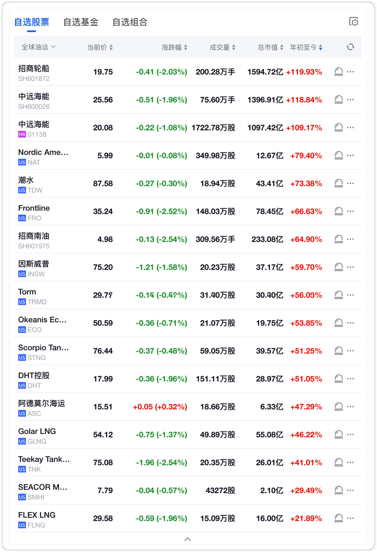The width and height of the screenshot is (377, 552).
Task: Open more options for DHT控股 row
Action: [351, 379]
